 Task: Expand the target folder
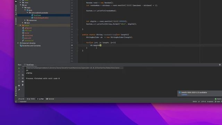pos(20,25)
